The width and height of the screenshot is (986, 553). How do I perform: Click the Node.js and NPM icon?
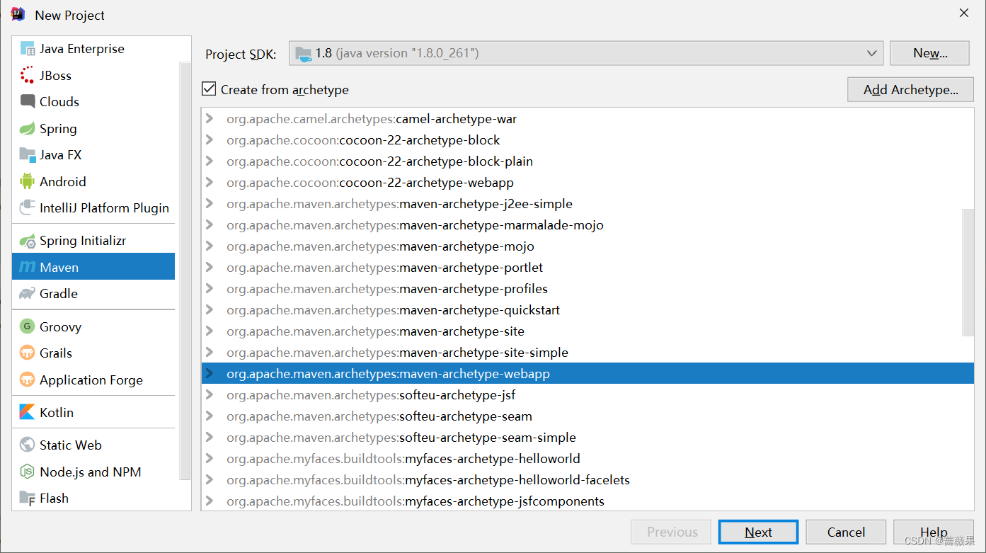[28, 472]
